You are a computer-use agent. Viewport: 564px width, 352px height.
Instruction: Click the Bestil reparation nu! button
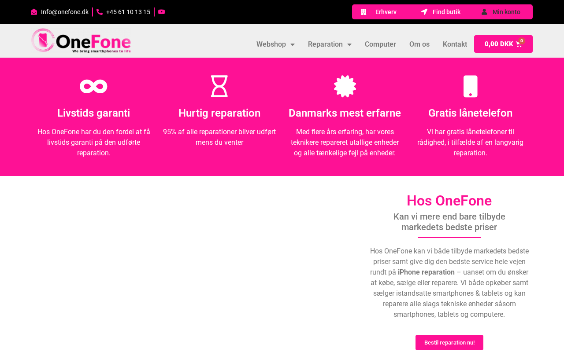coord(449,343)
